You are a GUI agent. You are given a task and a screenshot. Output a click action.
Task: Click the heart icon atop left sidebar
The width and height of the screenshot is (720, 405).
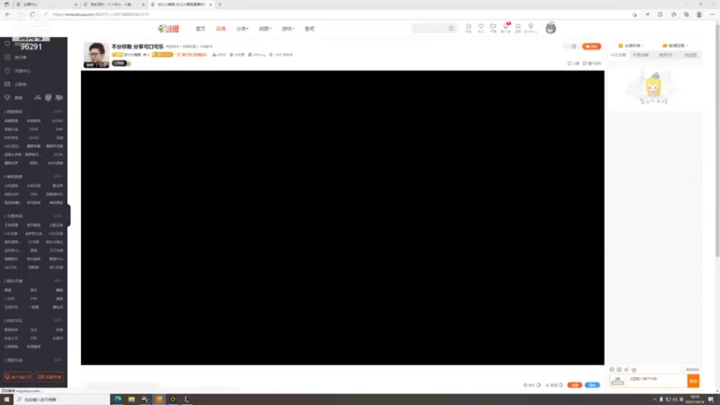click(7, 43)
